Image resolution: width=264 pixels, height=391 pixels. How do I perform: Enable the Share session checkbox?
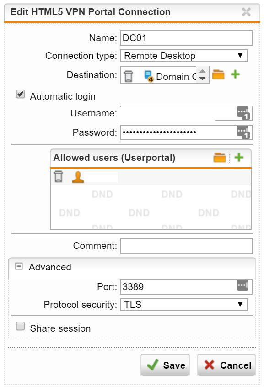point(20,326)
